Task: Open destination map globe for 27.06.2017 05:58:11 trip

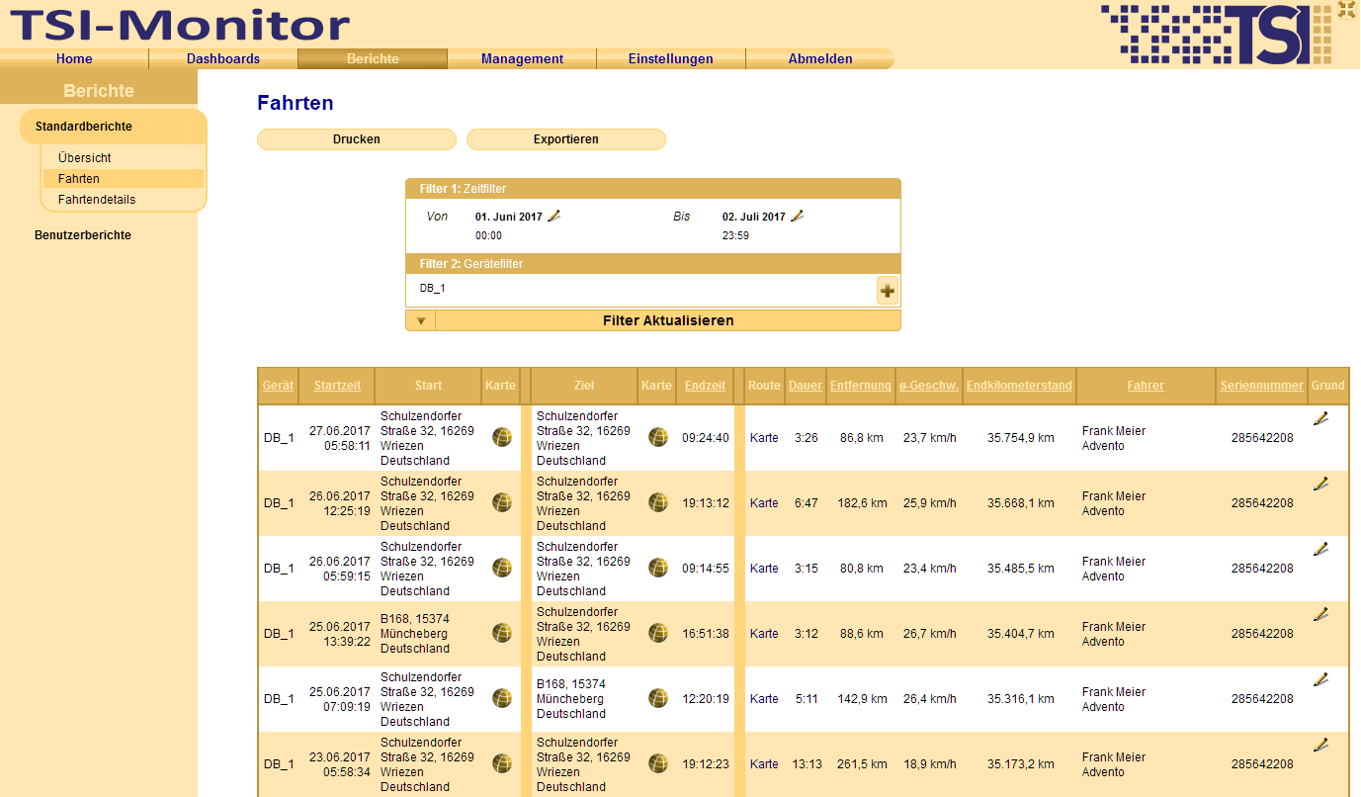Action: (x=658, y=437)
